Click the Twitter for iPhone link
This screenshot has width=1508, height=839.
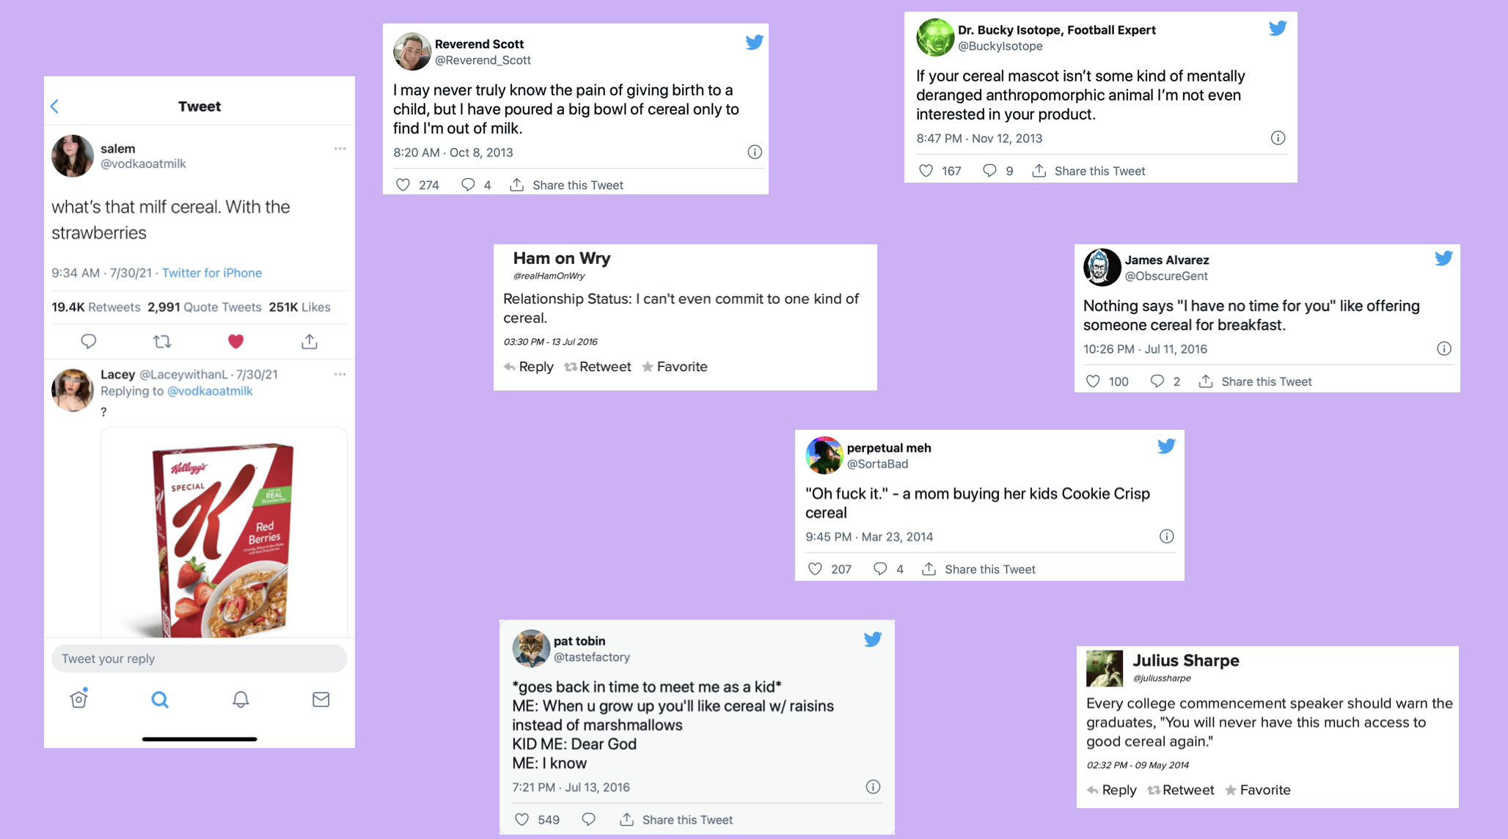(x=212, y=273)
